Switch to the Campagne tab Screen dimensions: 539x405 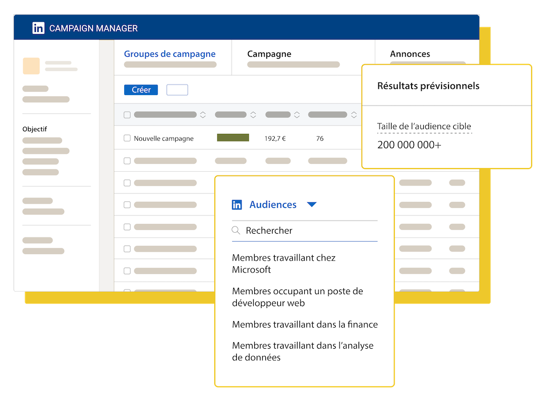[x=269, y=54]
